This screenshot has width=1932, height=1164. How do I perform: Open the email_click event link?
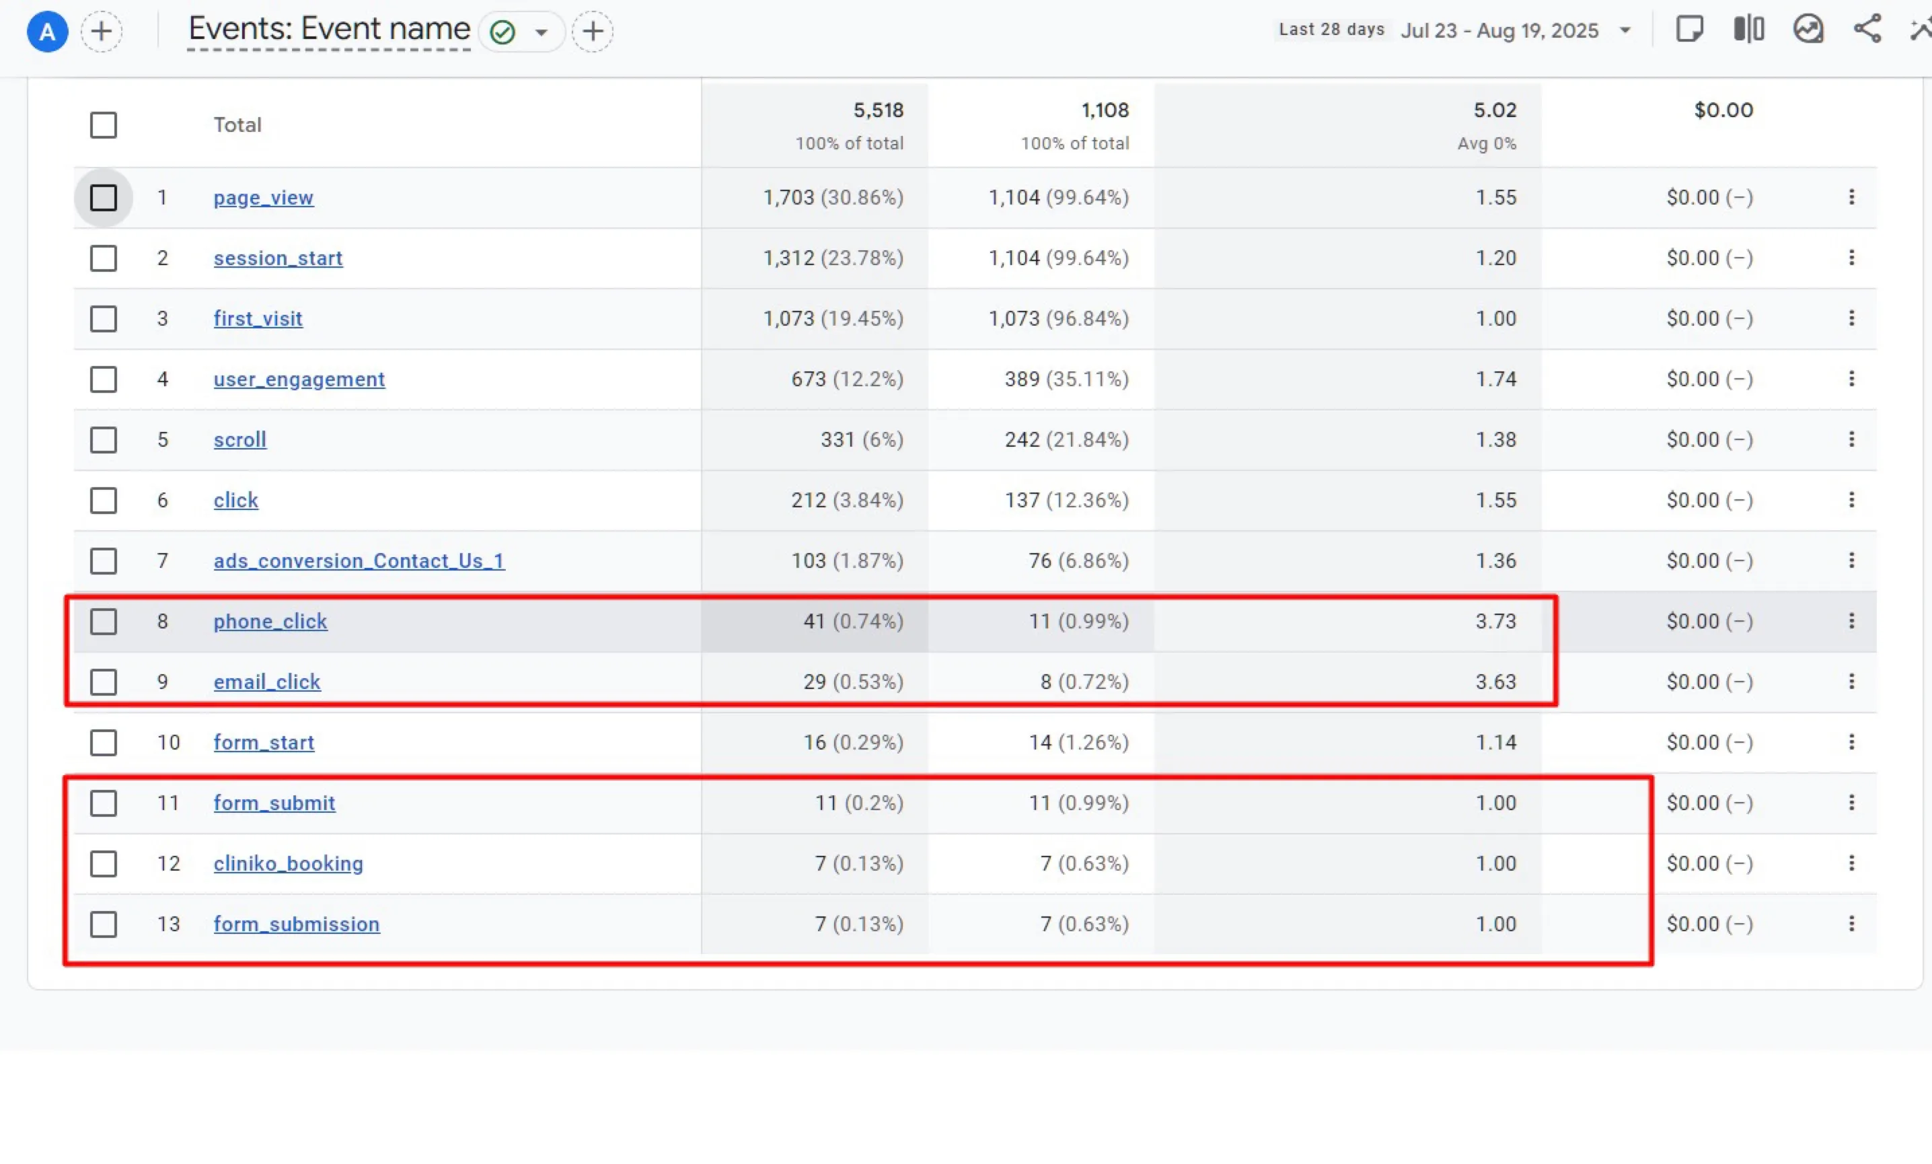click(x=267, y=682)
